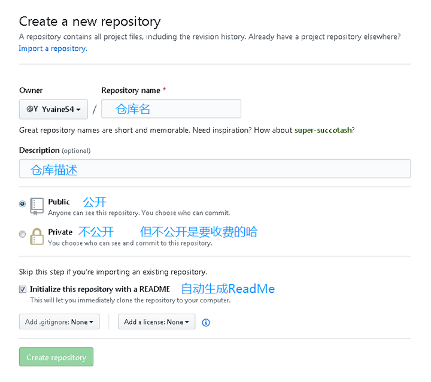This screenshot has height=382, width=431.
Task: Focus the Description input field
Action: coord(215,169)
